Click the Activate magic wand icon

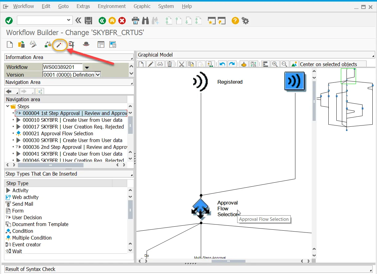(59, 45)
